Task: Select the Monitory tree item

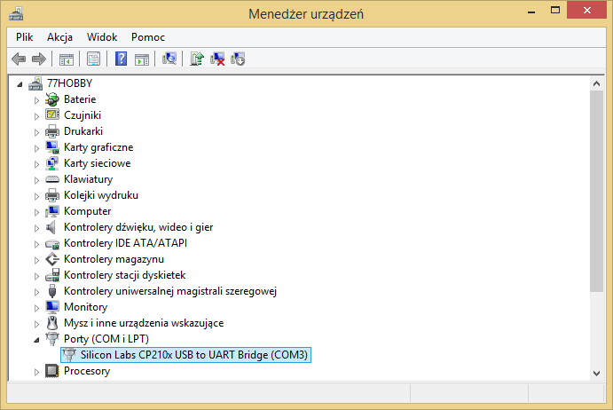Action: [x=86, y=307]
